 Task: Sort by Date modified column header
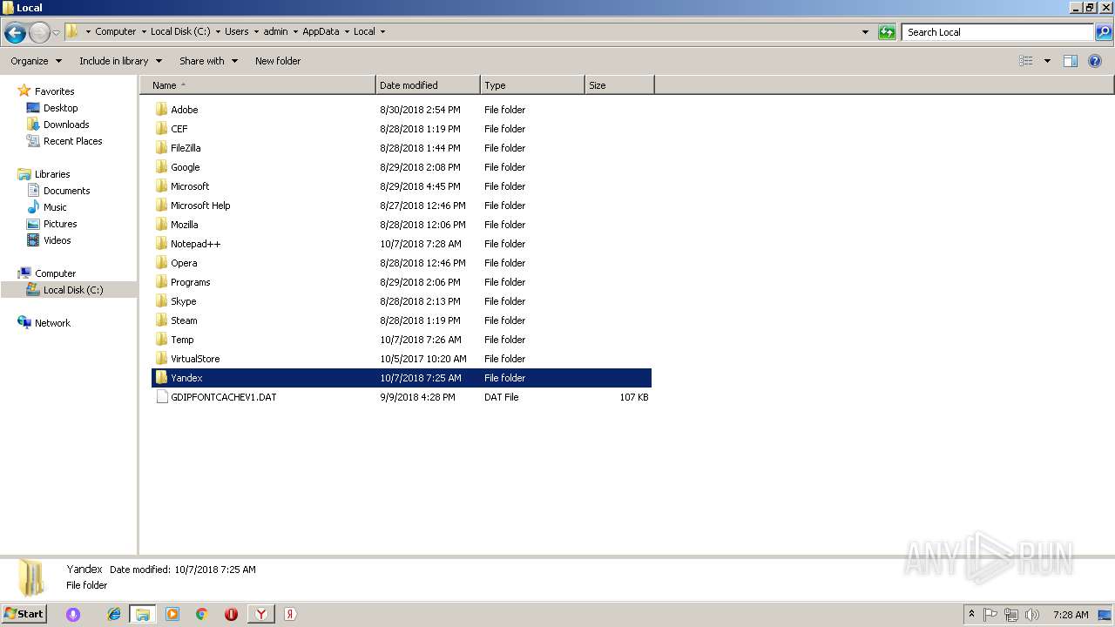click(x=428, y=85)
